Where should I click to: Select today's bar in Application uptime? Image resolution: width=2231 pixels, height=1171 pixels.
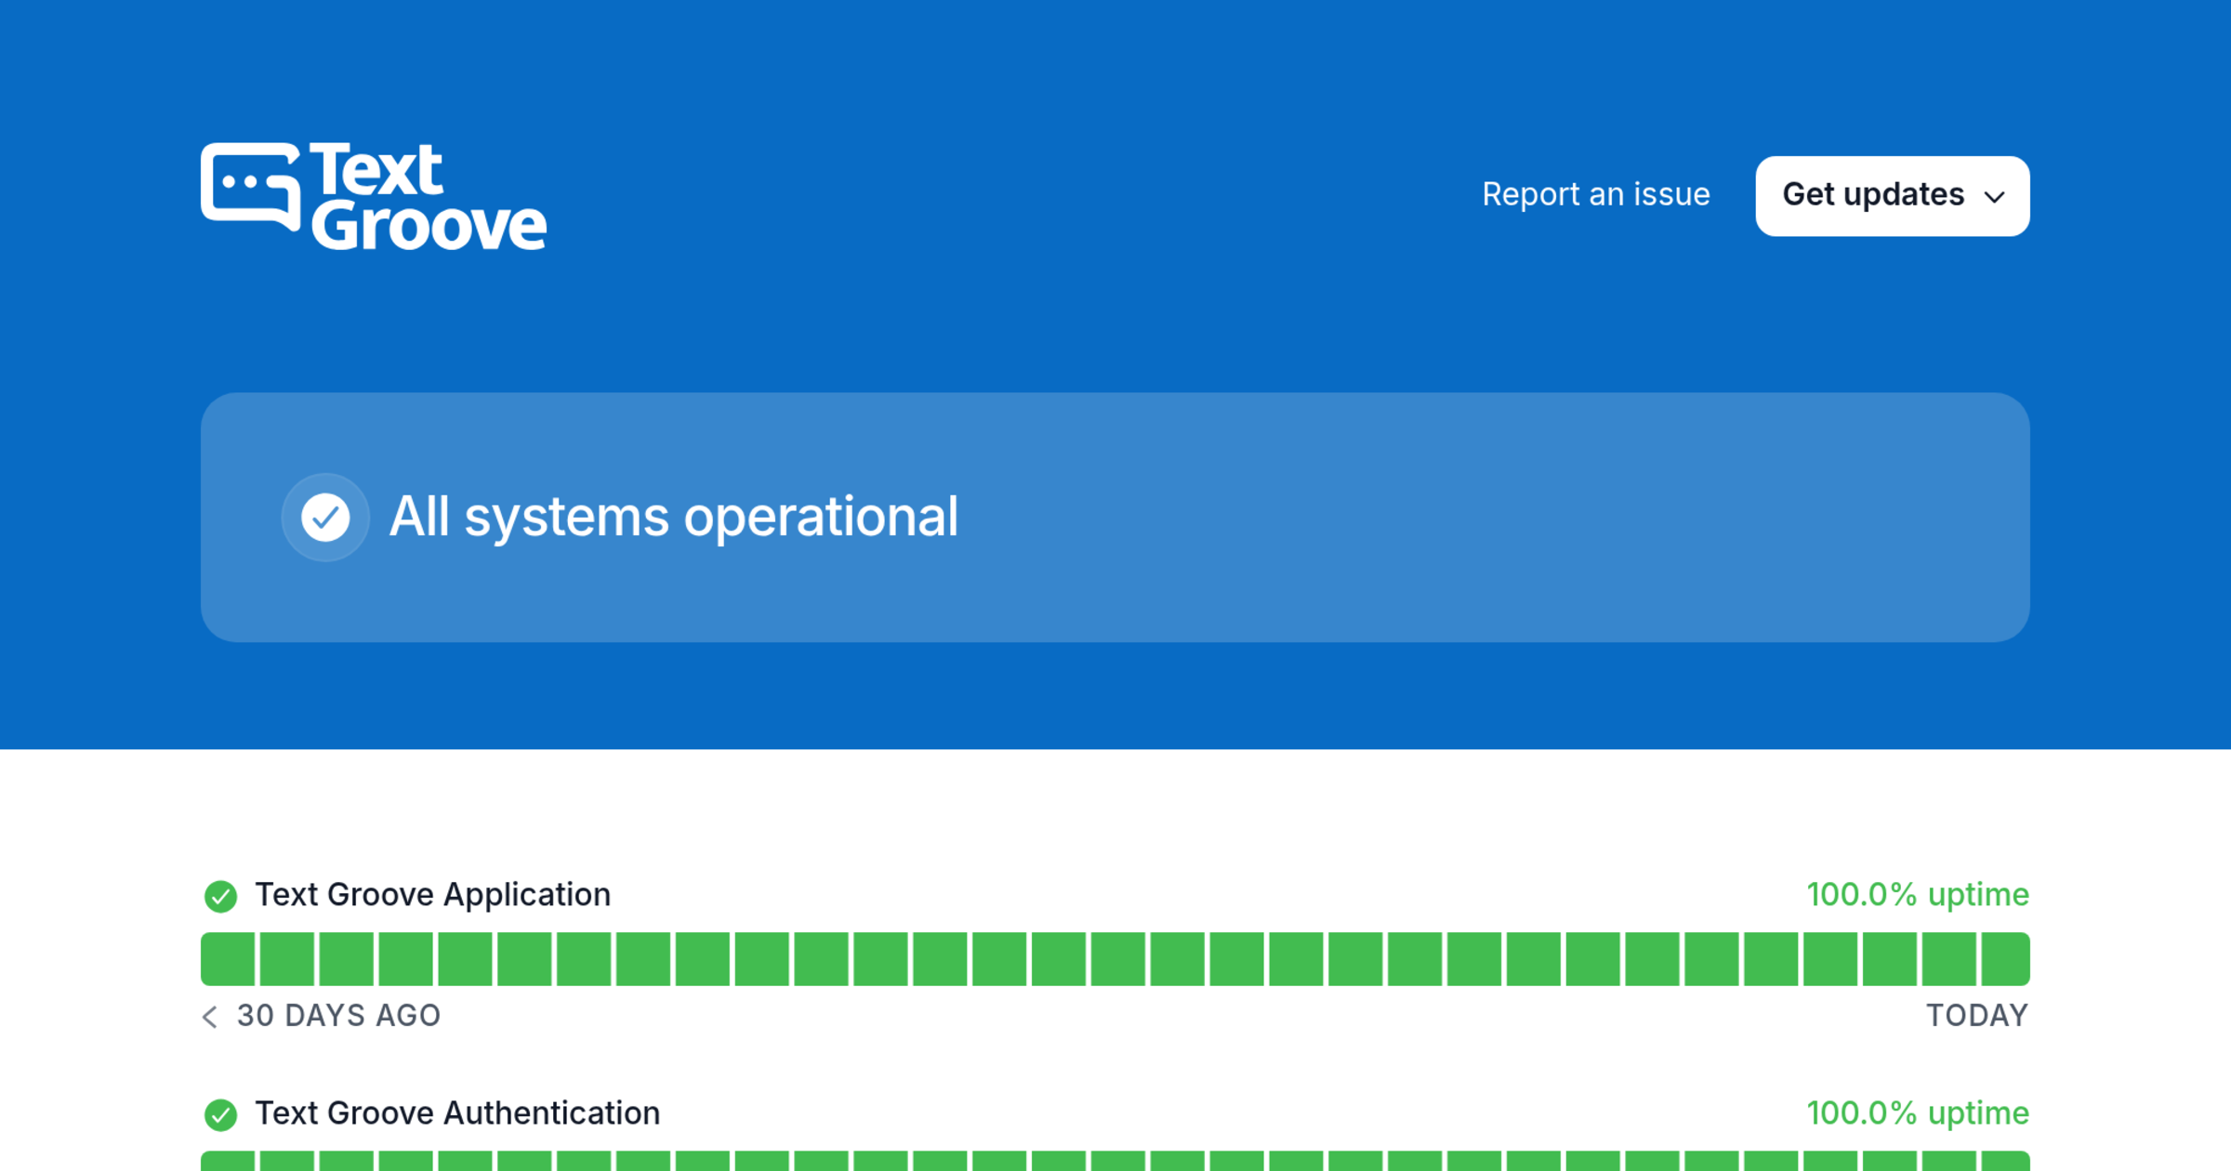(x=2005, y=959)
